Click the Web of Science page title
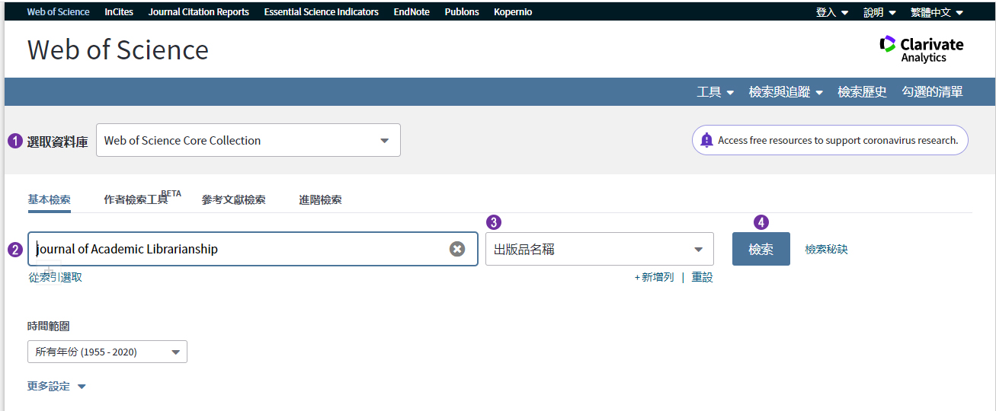Viewport: 996px width, 411px height. tap(118, 49)
